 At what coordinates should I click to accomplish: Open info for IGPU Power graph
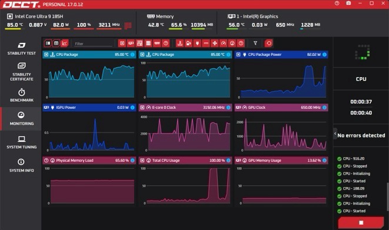point(133,108)
